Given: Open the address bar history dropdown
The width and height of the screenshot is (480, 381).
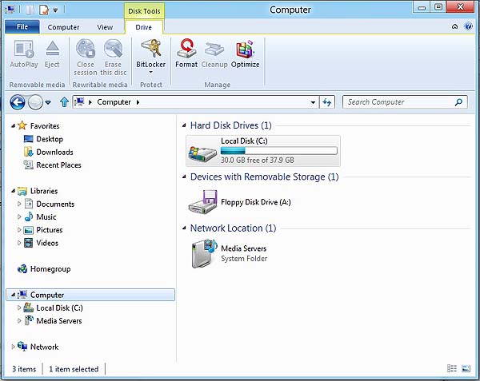Looking at the screenshot, I should click(x=312, y=102).
